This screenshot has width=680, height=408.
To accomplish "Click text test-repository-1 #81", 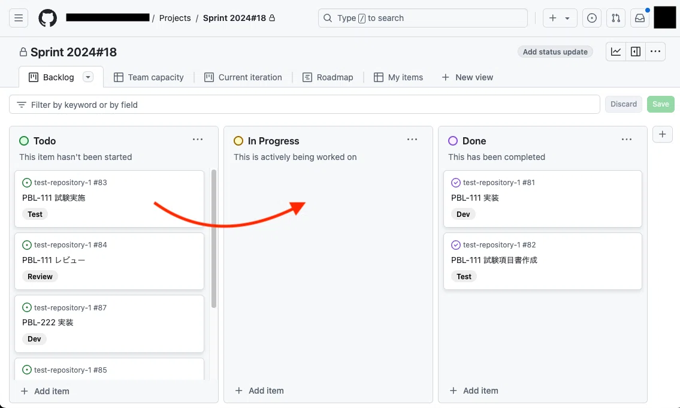I will click(x=498, y=183).
